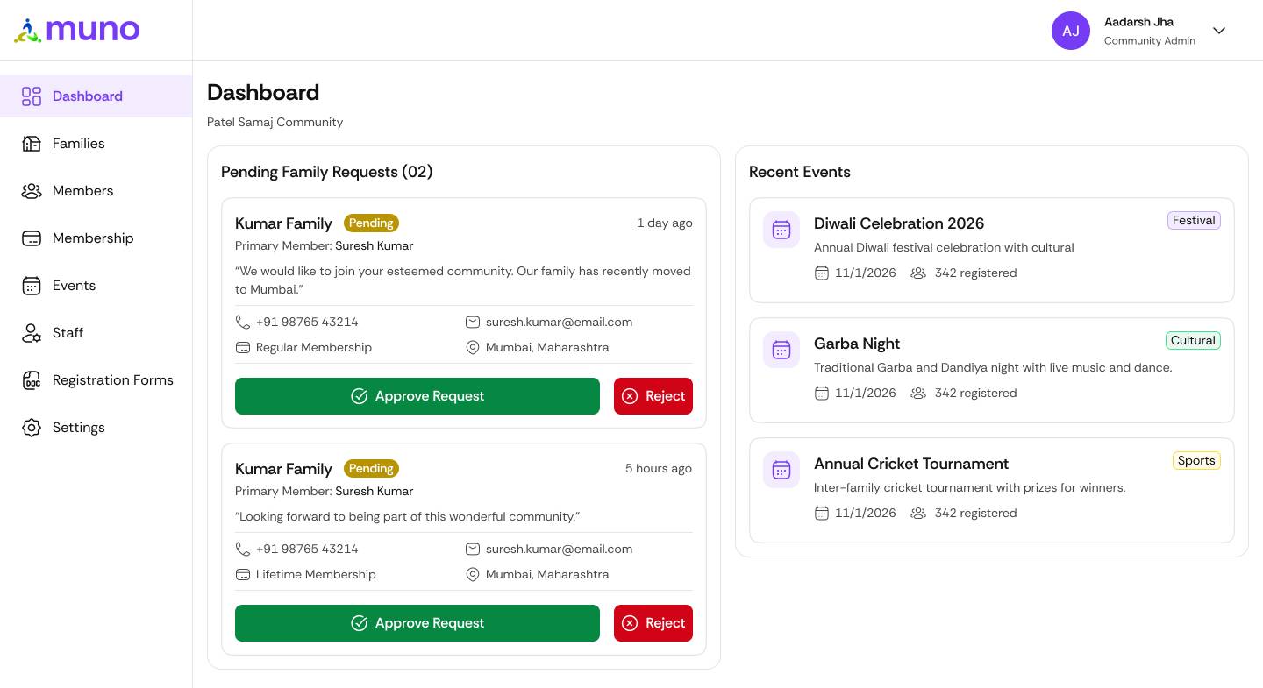Click registered people icon under Cricket Tournament
Image resolution: width=1263 pixels, height=688 pixels.
pyautogui.click(x=918, y=513)
